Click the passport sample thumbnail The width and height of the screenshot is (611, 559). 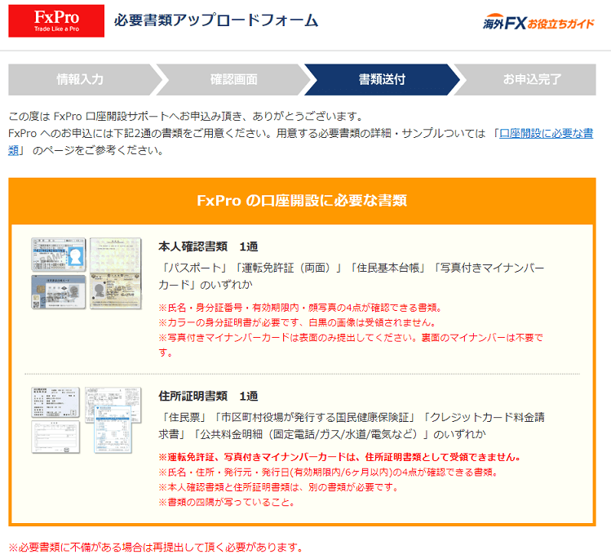[x=115, y=273]
